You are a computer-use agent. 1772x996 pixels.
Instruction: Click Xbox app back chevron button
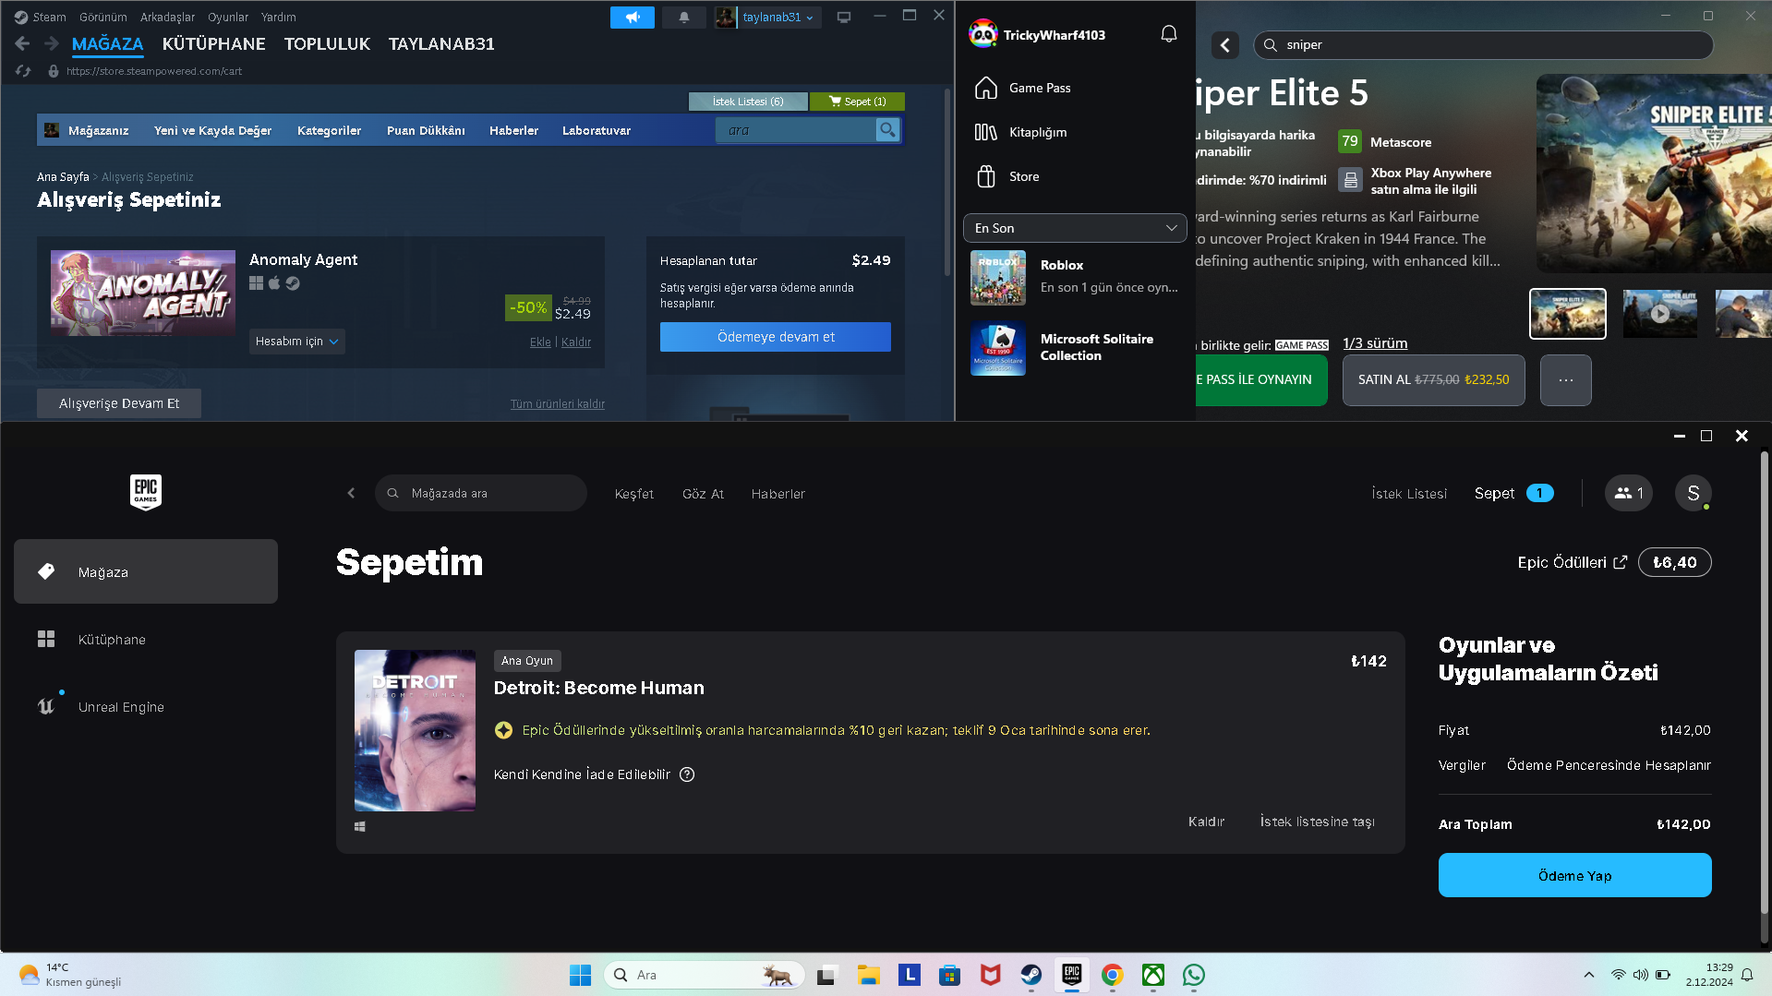click(1225, 45)
